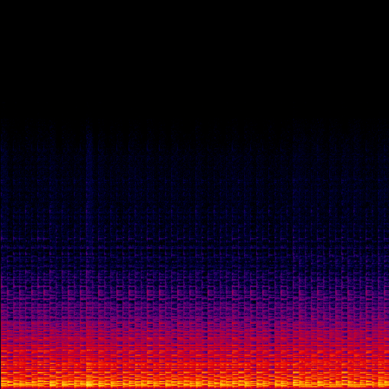This screenshot has height=389, width=389.
Task: Click the top-left corner of the black area
Action: click(x=1, y=1)
